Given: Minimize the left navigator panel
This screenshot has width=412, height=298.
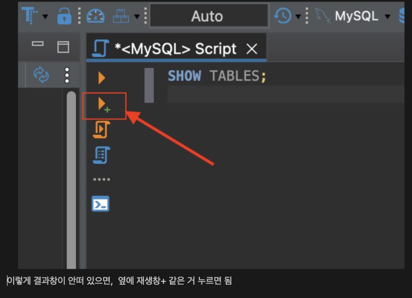Looking at the screenshot, I should click(37, 44).
